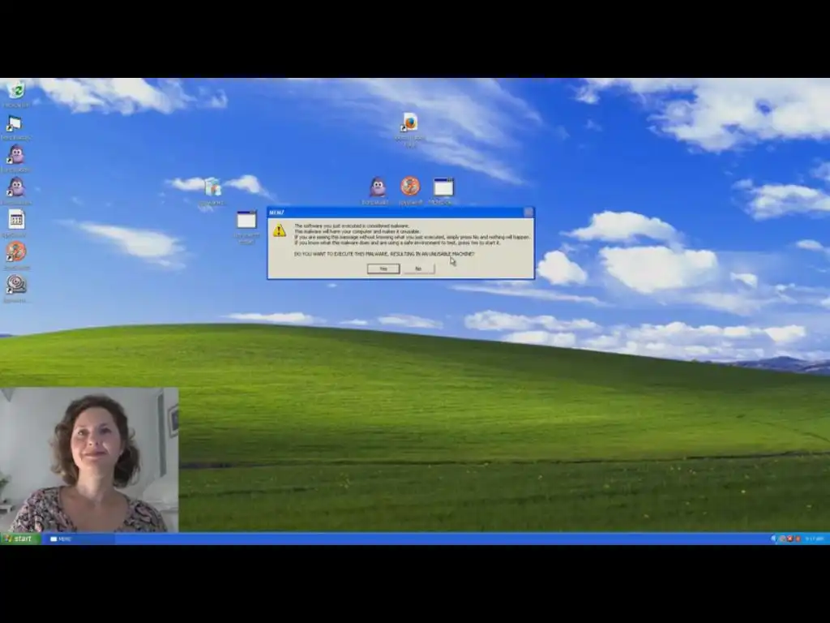Click the red shield security tray icon
The image size is (830, 623).
click(x=789, y=539)
